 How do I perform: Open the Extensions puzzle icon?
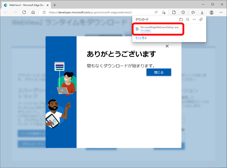tap(183, 12)
